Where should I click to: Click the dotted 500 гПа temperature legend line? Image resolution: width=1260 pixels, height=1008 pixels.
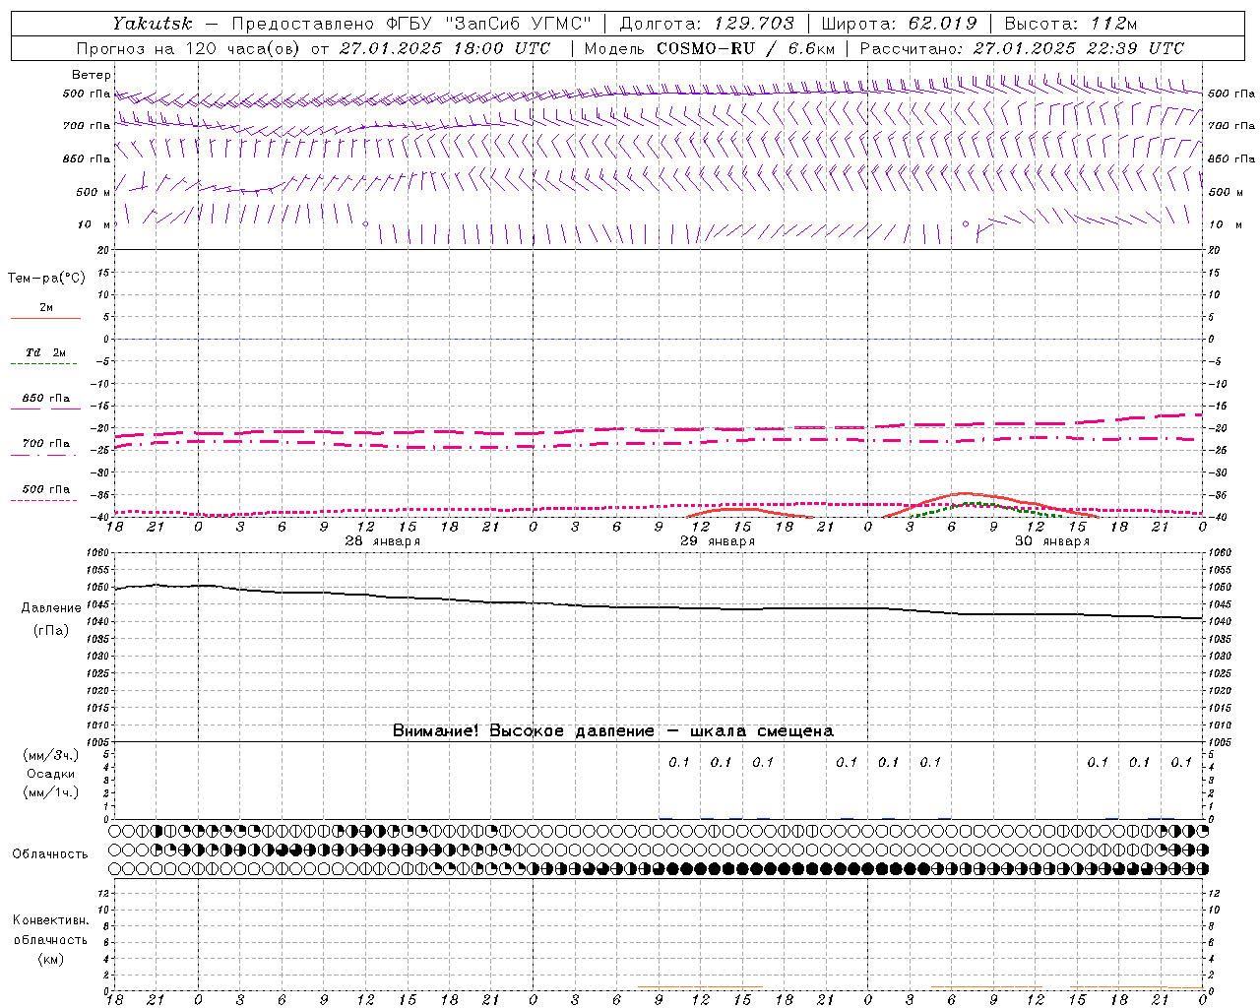pyautogui.click(x=43, y=500)
